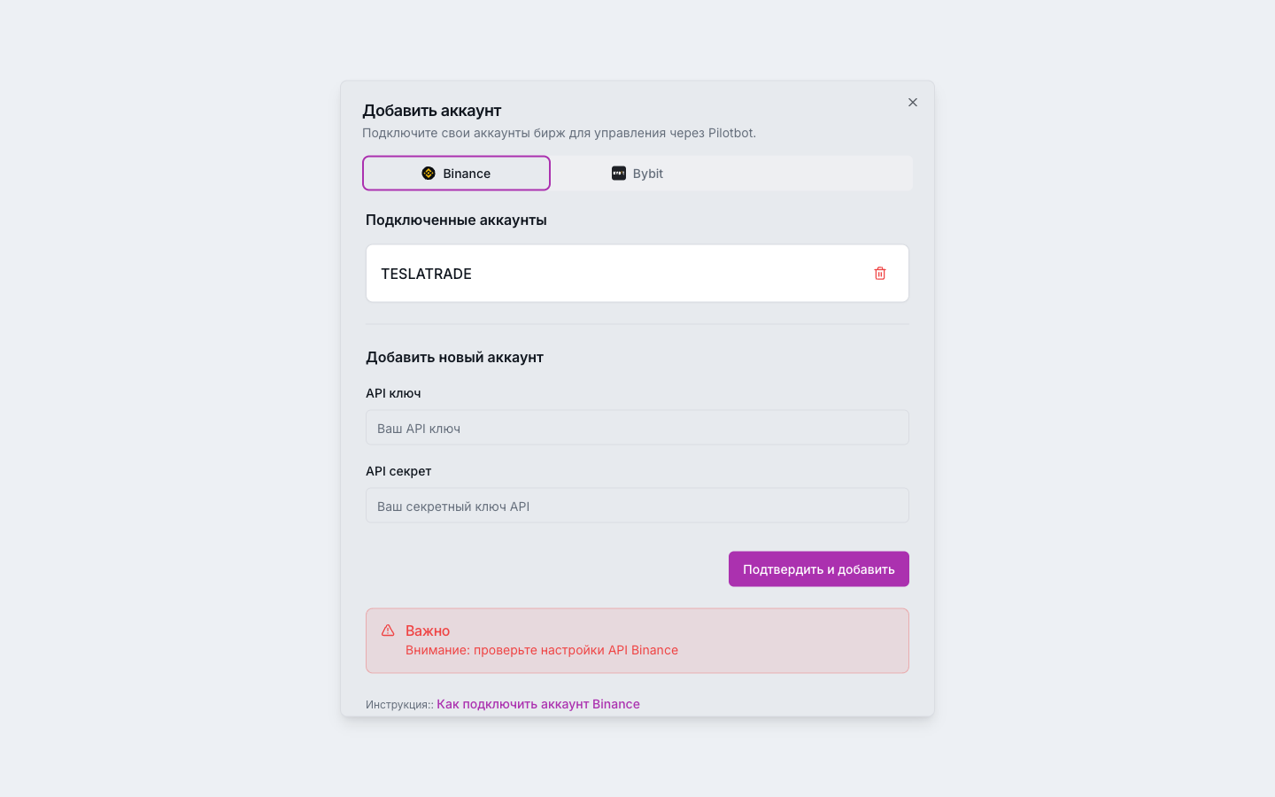Focus the Ваш API ключ field
The width and height of the screenshot is (1275, 797).
[637, 428]
